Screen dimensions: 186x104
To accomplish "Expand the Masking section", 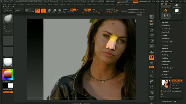I will (165, 55).
